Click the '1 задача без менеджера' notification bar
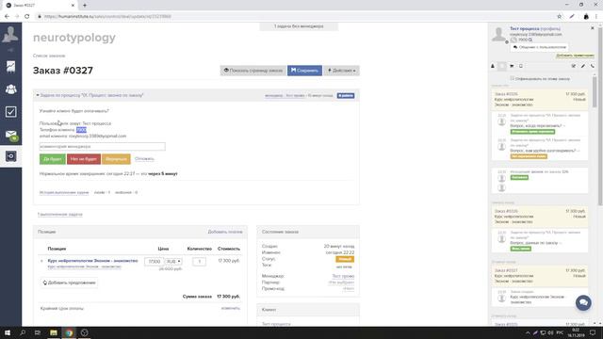 299,26
